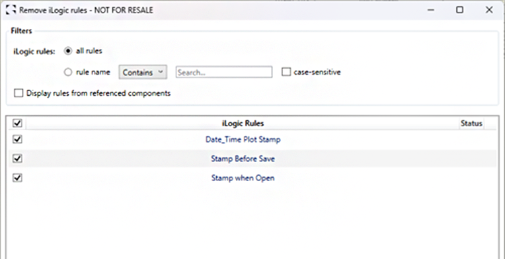Select the Date_Time Plot Stamp rule name
This screenshot has width=505, height=259.
[x=243, y=139]
